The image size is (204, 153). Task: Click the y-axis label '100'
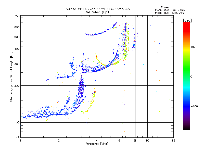[17, 123]
